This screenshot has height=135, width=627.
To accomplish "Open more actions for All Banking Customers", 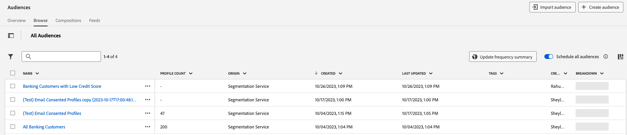I will pos(148,127).
